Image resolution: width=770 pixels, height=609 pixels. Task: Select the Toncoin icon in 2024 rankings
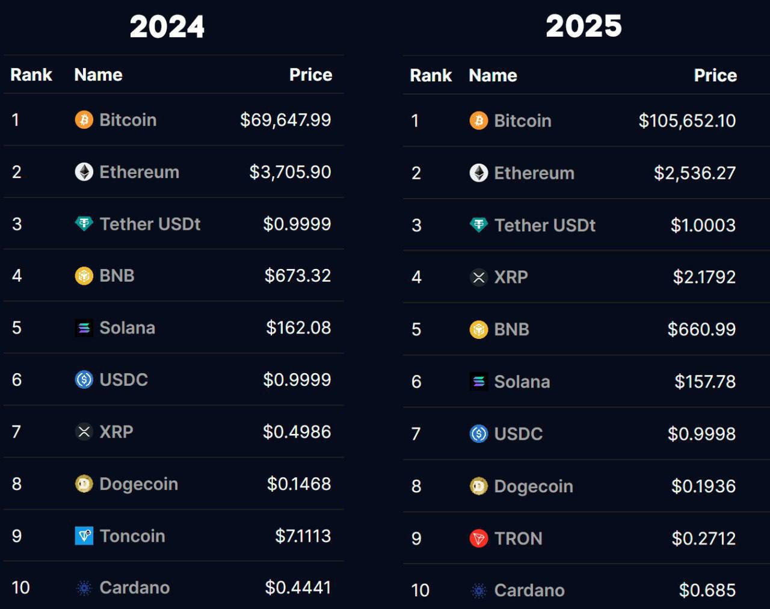click(x=84, y=536)
